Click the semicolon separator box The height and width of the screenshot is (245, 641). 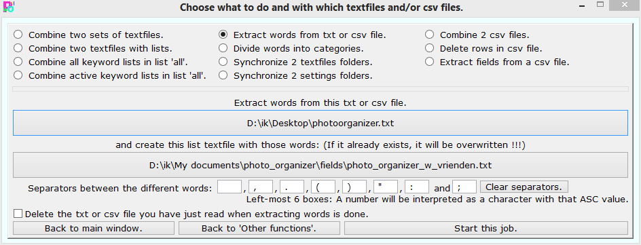pyautogui.click(x=464, y=187)
